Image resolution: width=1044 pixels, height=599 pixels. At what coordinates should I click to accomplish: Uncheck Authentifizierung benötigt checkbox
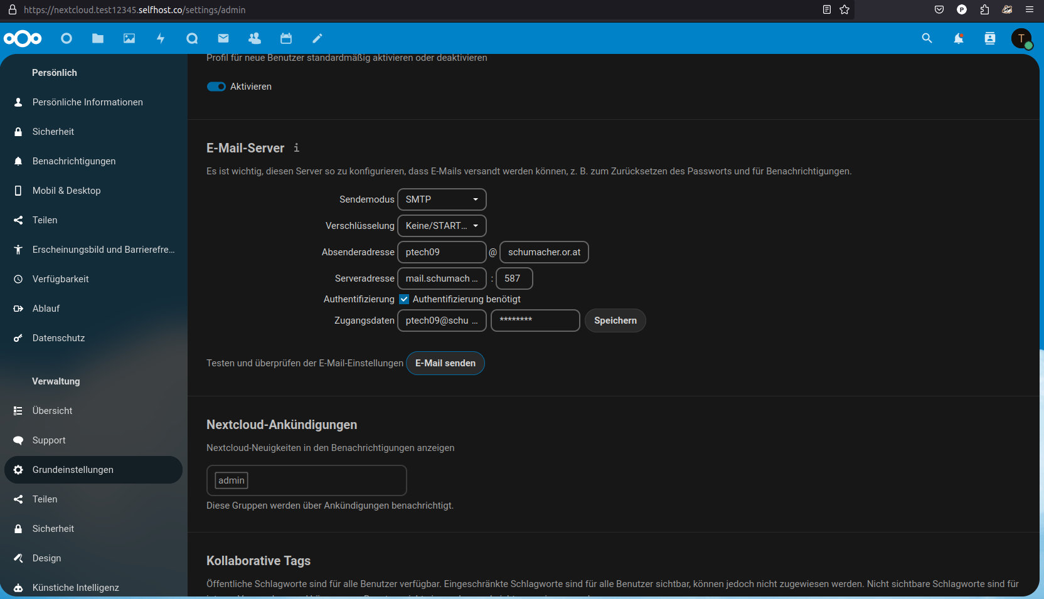click(404, 299)
